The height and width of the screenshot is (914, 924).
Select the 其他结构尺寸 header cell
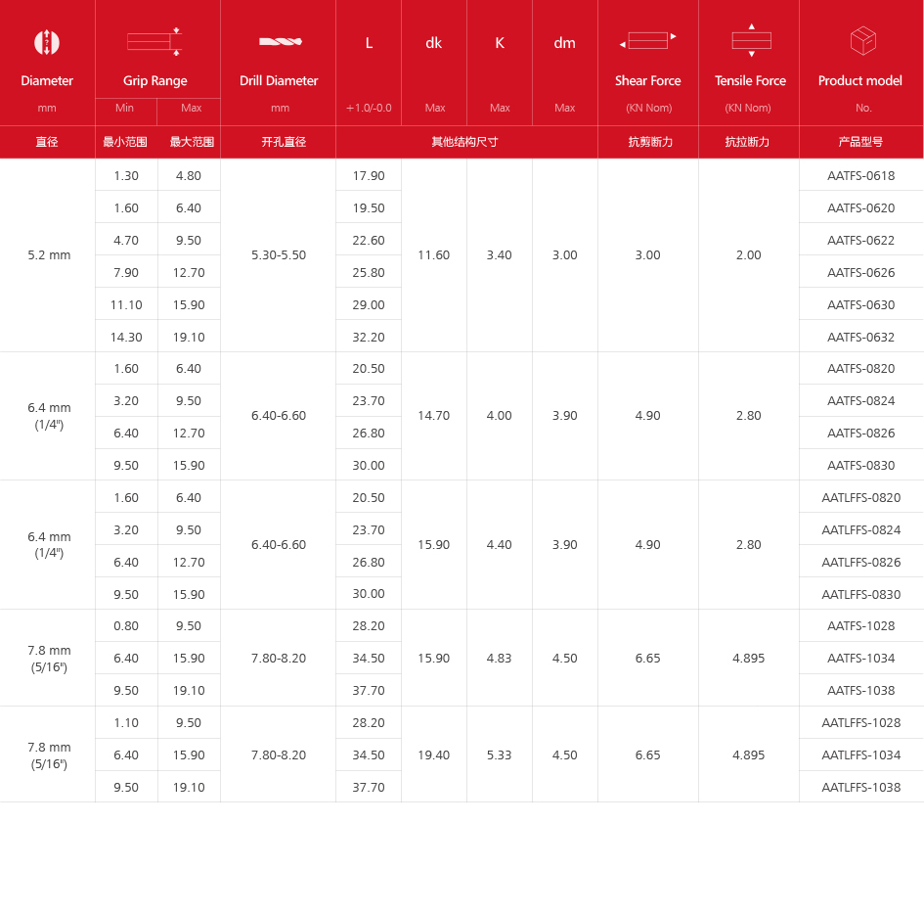click(465, 142)
